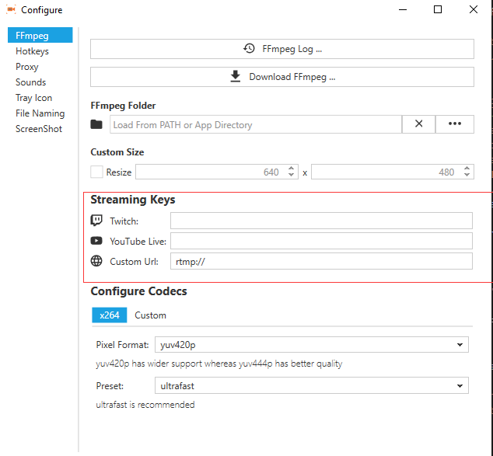
Task: Click the YouTube Live logo icon
Action: (x=96, y=241)
